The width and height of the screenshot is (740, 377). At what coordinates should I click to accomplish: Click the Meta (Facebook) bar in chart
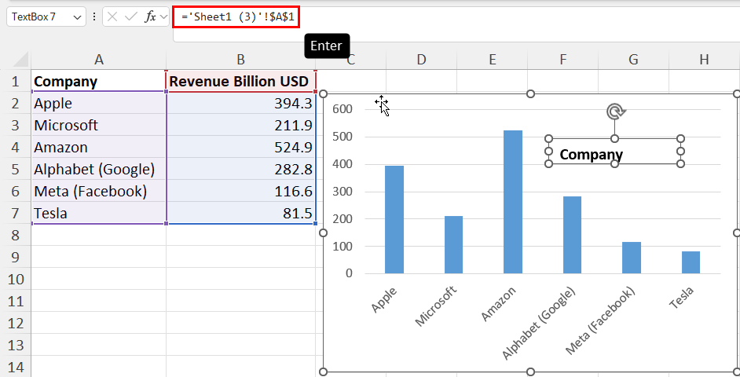click(632, 258)
